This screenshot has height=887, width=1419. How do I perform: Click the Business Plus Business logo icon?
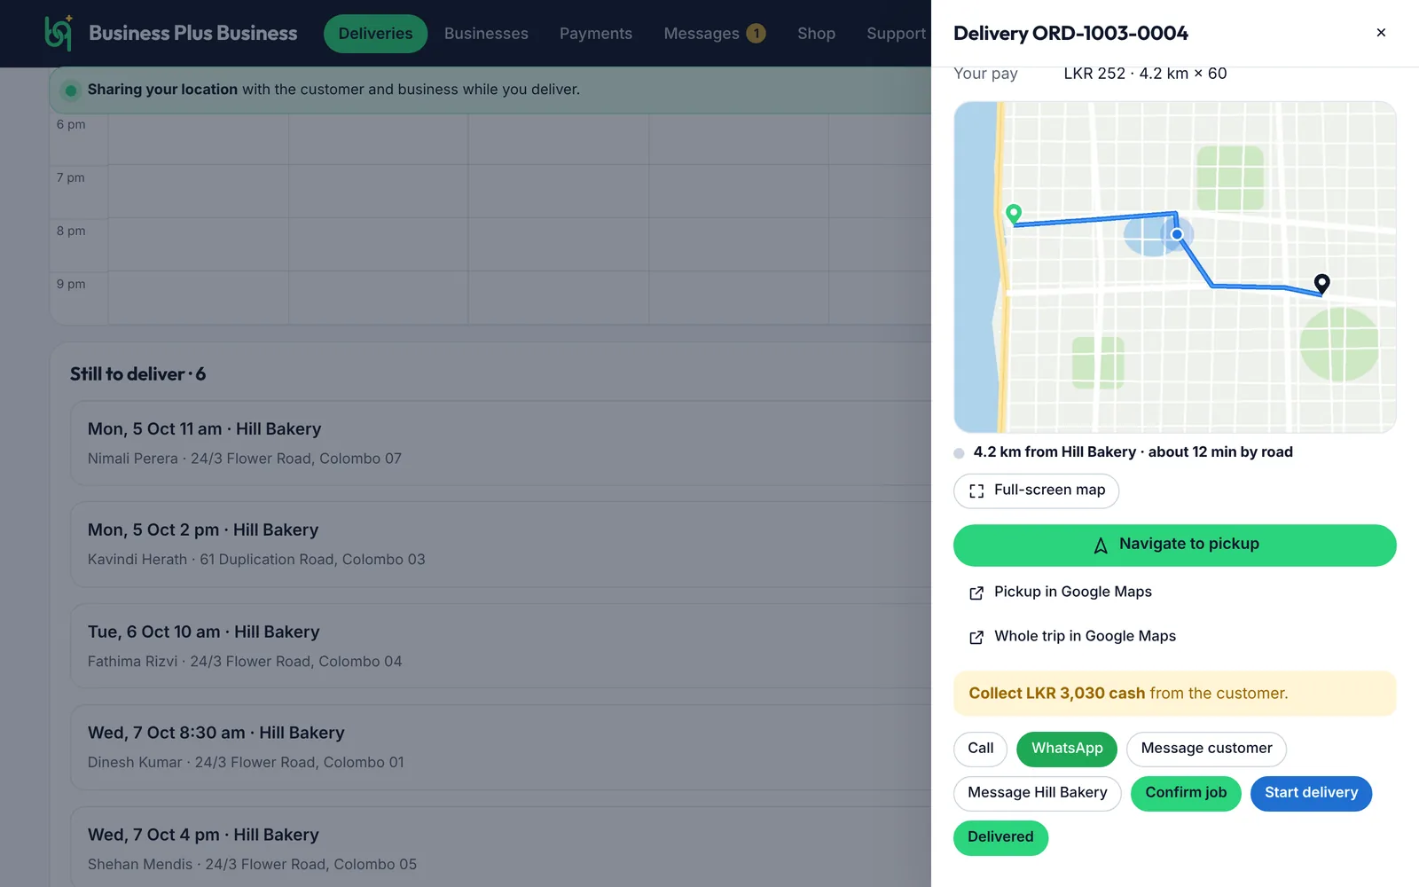pyautogui.click(x=59, y=33)
